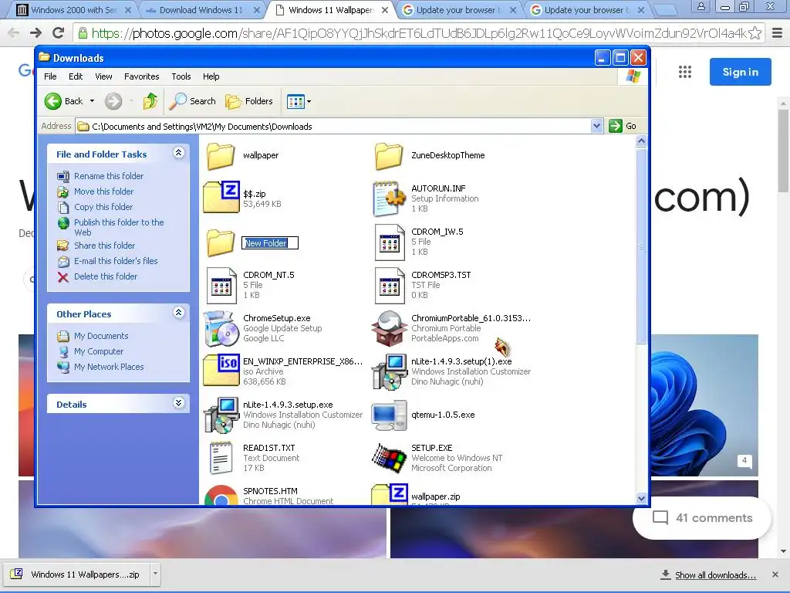Image resolution: width=790 pixels, height=593 pixels.
Task: Click the Forward arrow icon in Explorer
Action: click(113, 101)
